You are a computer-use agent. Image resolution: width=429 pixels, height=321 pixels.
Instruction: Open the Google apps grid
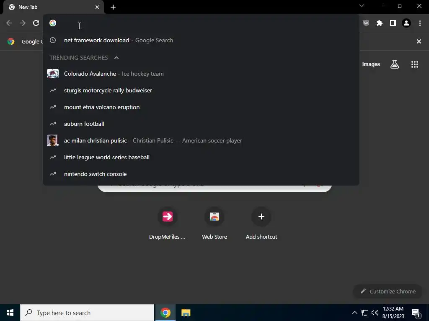(x=414, y=64)
